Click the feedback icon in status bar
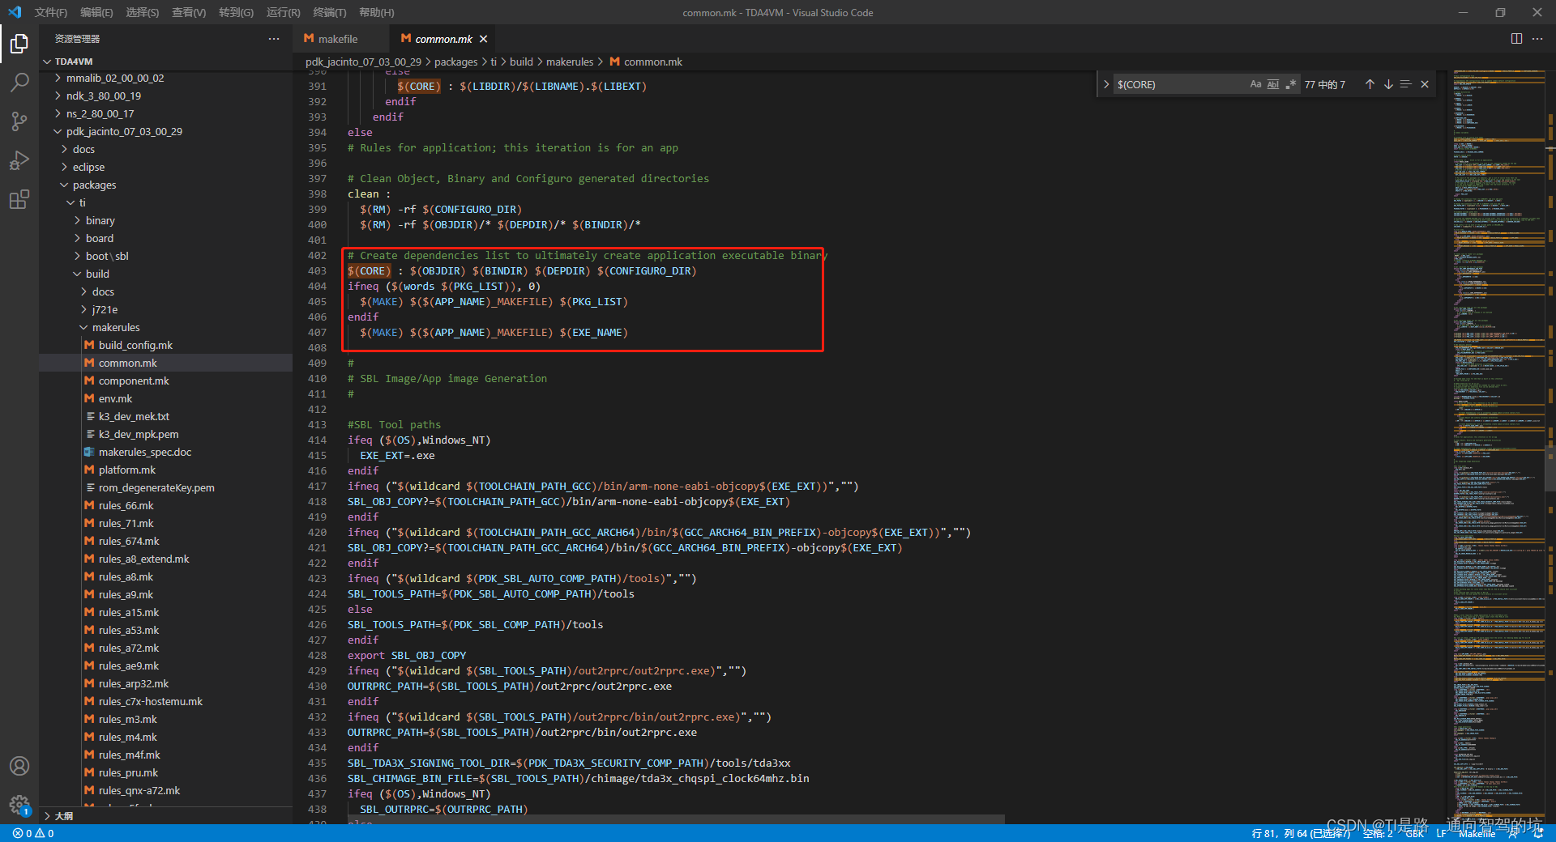 [x=1513, y=833]
